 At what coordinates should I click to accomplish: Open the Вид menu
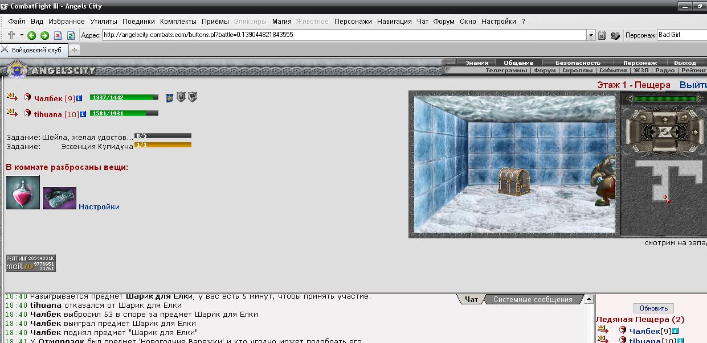[37, 22]
